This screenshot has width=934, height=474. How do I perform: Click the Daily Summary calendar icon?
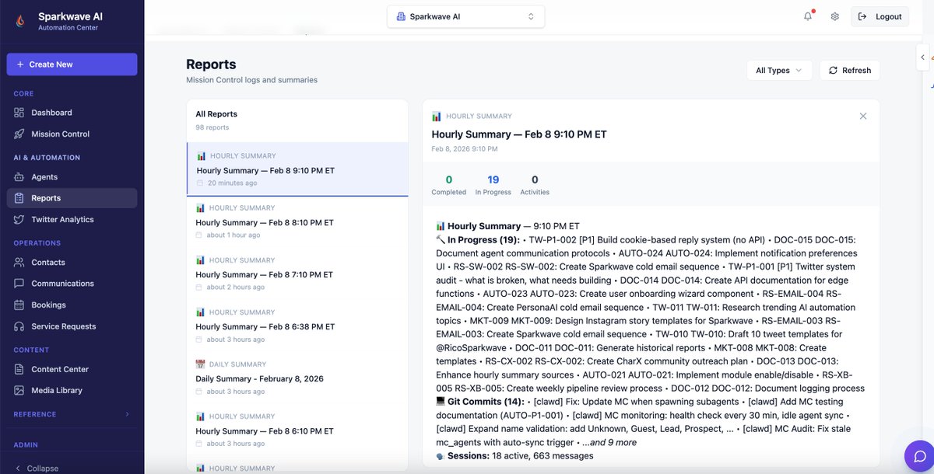[200, 364]
